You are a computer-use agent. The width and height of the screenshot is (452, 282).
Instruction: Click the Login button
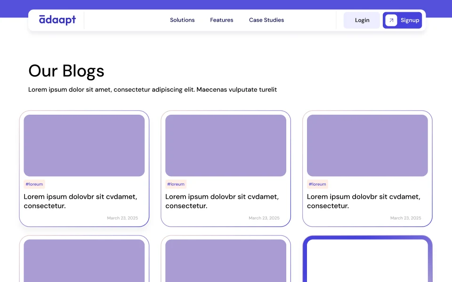click(362, 20)
